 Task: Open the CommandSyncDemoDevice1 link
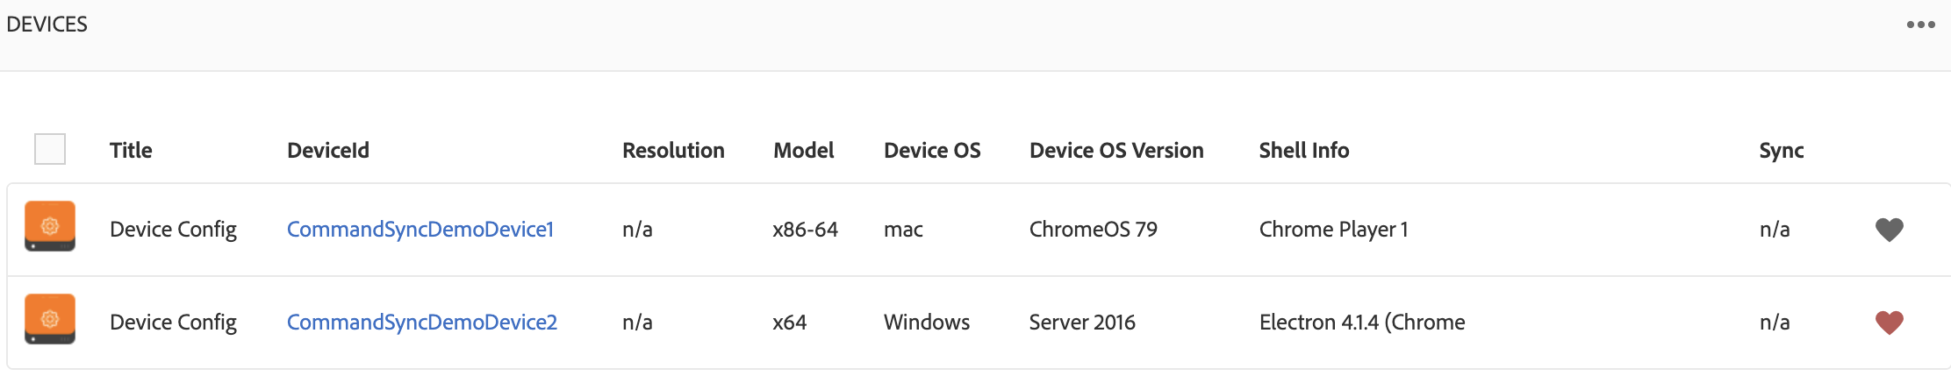[x=420, y=230]
